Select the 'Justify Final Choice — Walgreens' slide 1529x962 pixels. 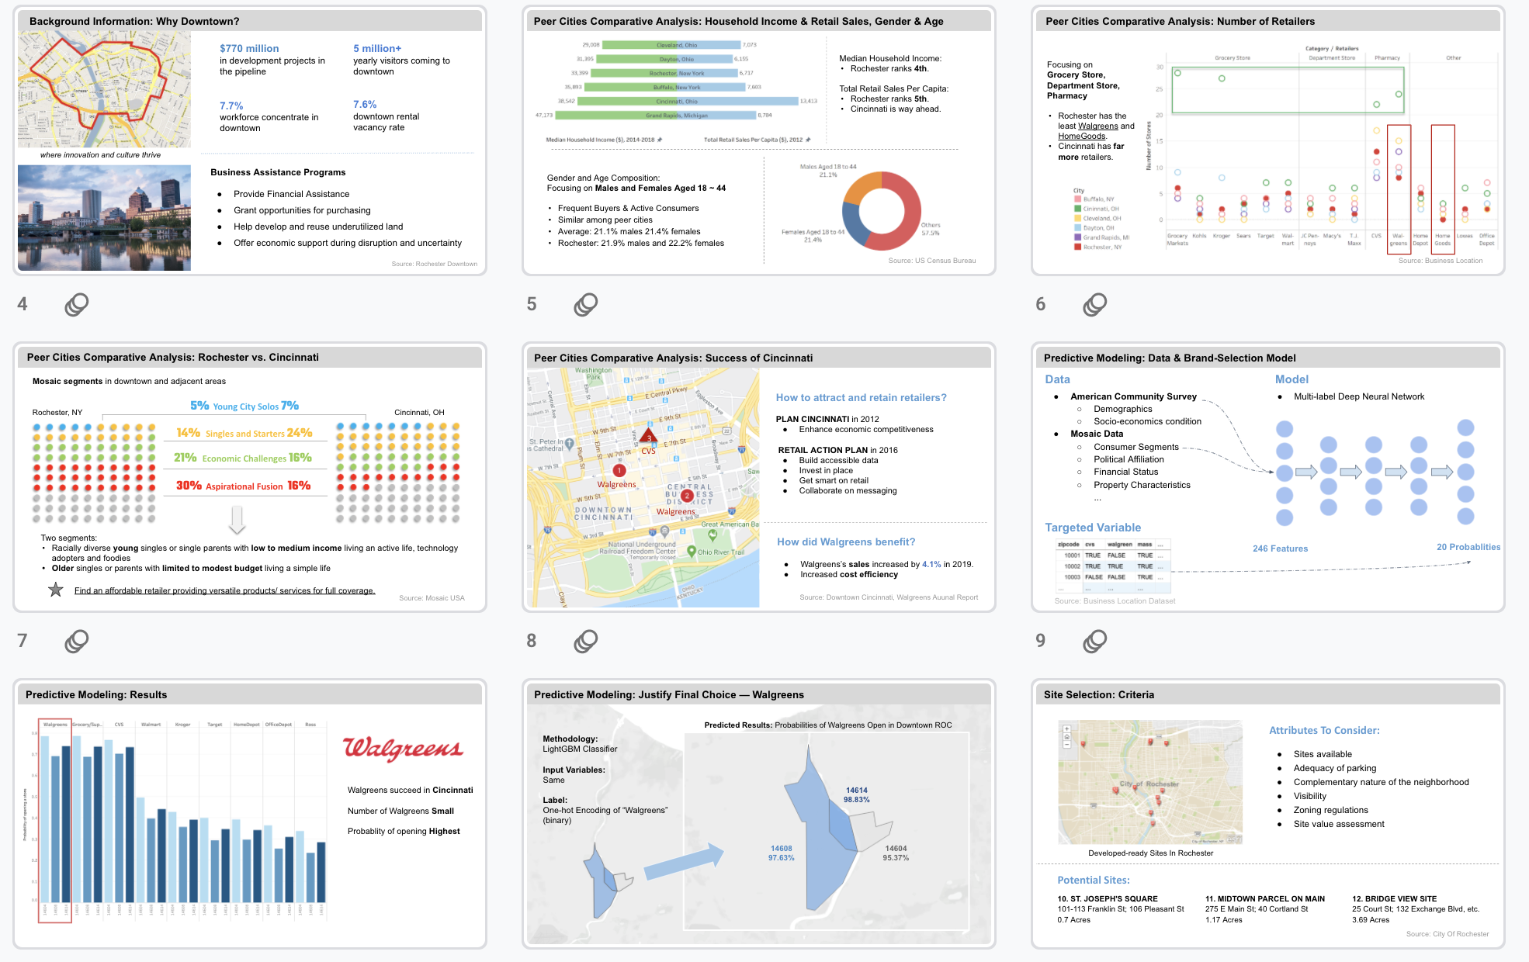759,814
